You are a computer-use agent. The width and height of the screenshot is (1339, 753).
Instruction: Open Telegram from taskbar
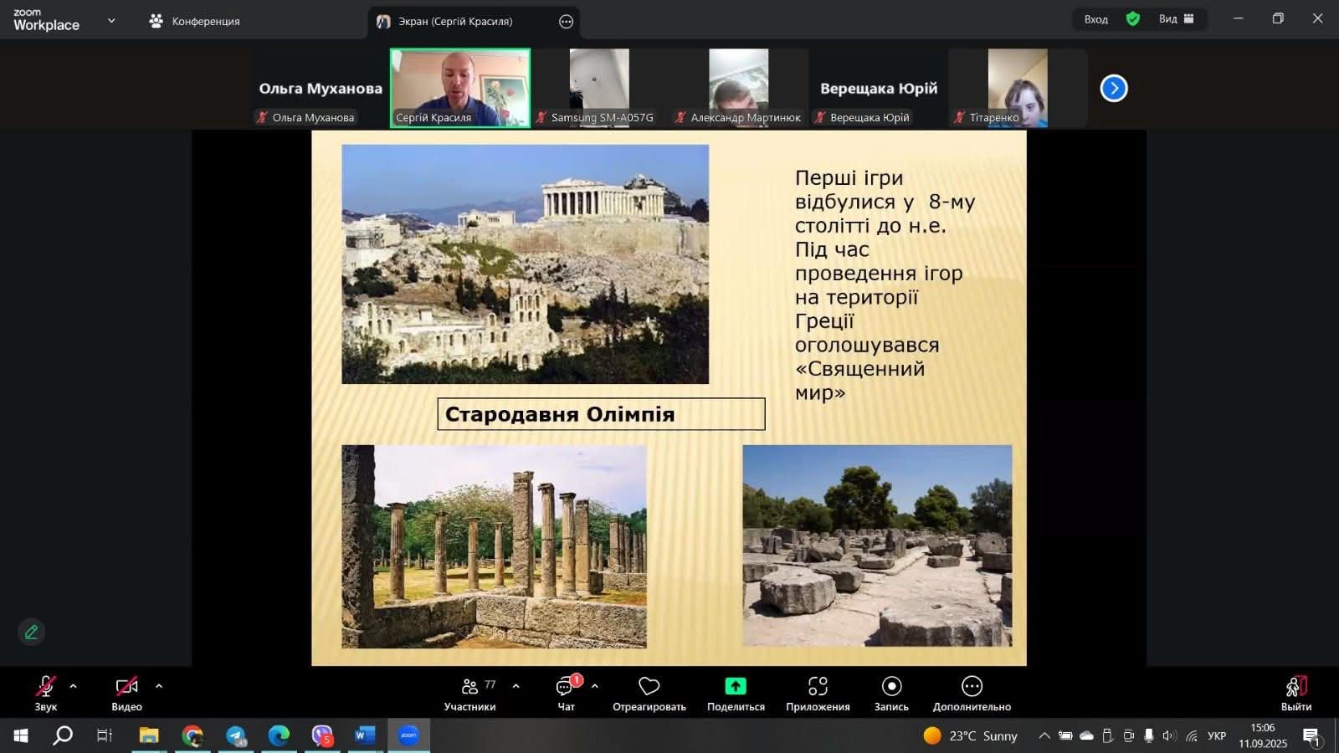tap(236, 735)
